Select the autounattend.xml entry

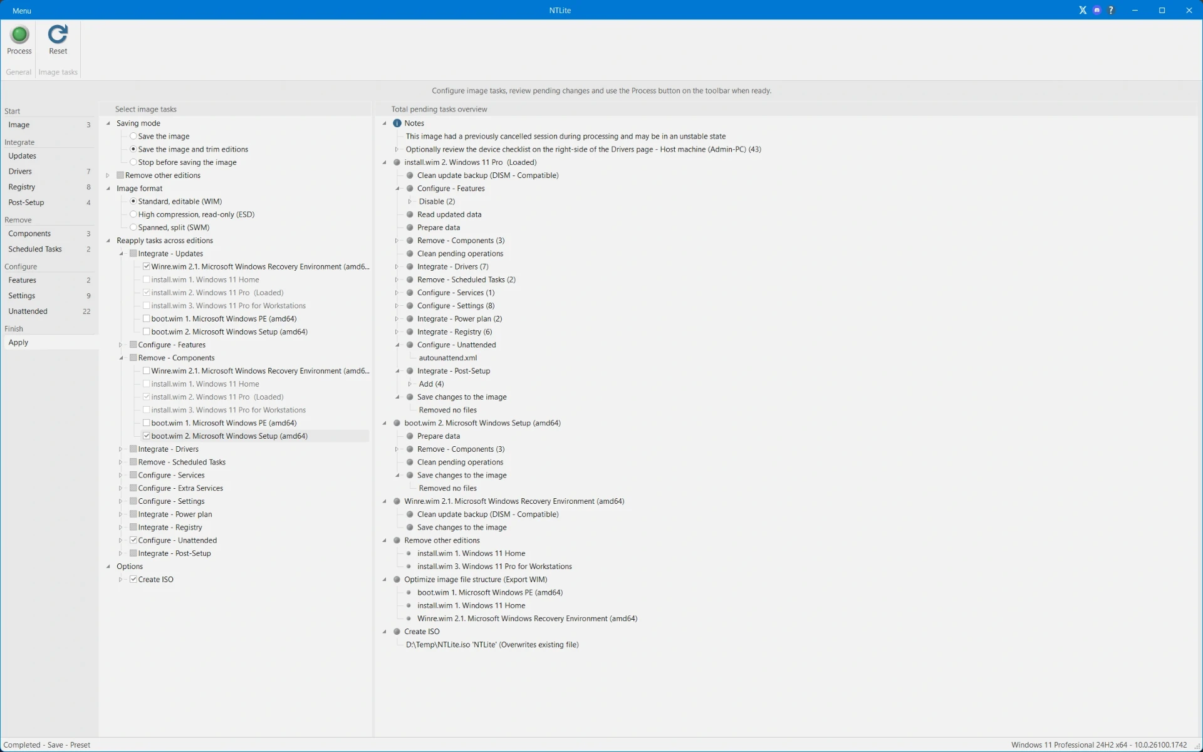click(x=447, y=358)
